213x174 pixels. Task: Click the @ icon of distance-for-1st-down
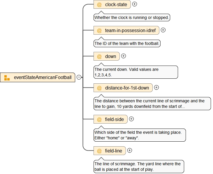[x=99, y=88]
